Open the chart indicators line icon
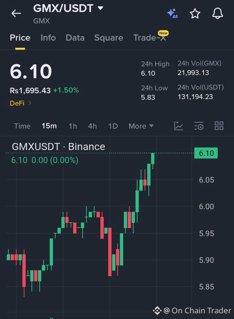This screenshot has height=319, width=234. pos(178,126)
